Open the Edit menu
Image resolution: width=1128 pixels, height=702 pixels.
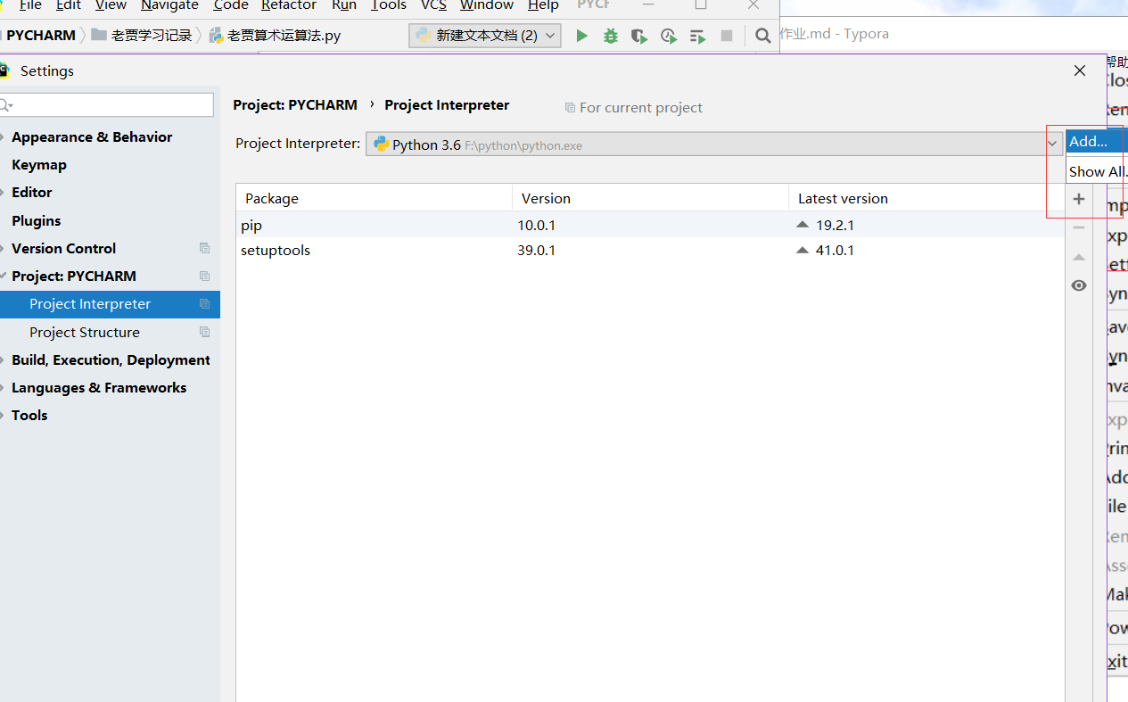point(68,5)
